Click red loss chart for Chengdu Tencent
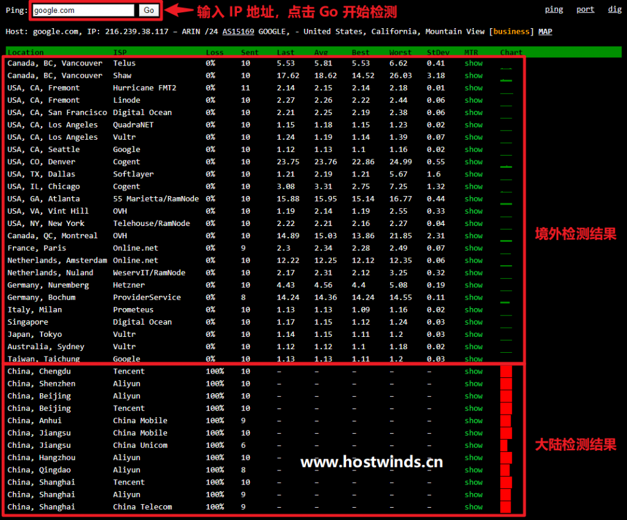Viewport: 627px width, 520px height. (x=506, y=371)
